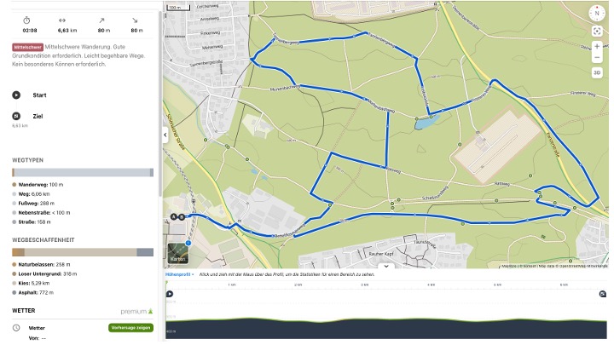The height and width of the screenshot is (345, 614).
Task: Zoom in on the map
Action: point(597,47)
